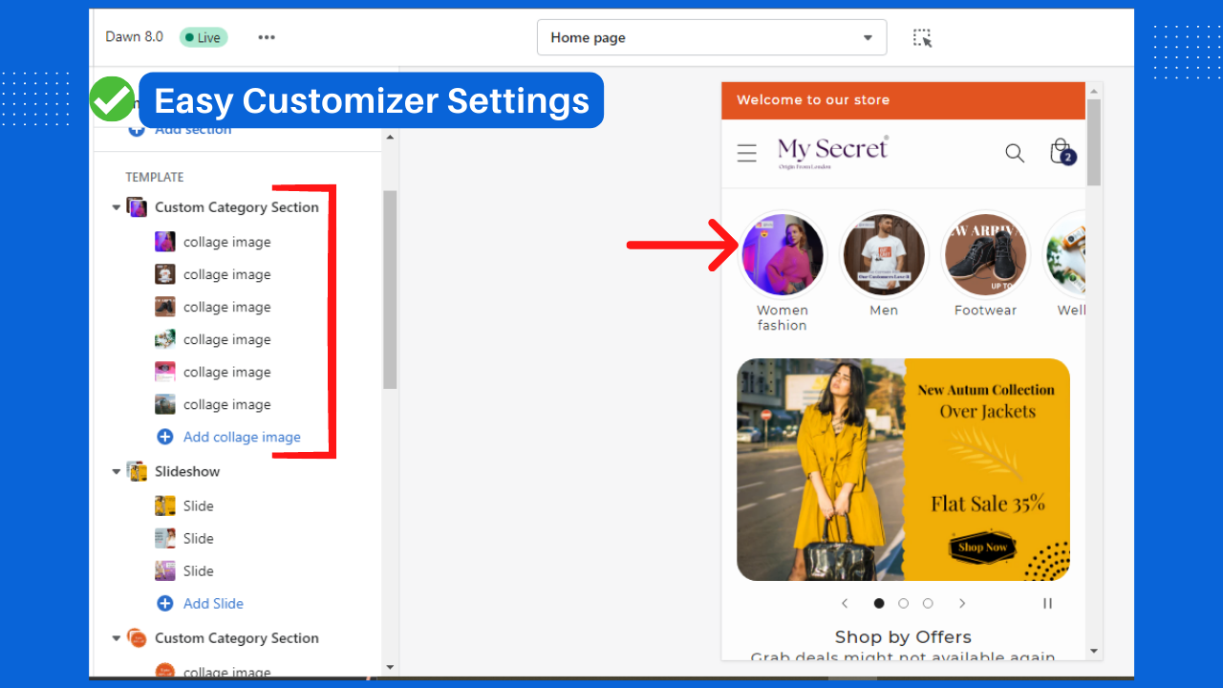Collapse the first Custom Category Section
Image resolution: width=1223 pixels, height=688 pixels.
pyautogui.click(x=116, y=206)
